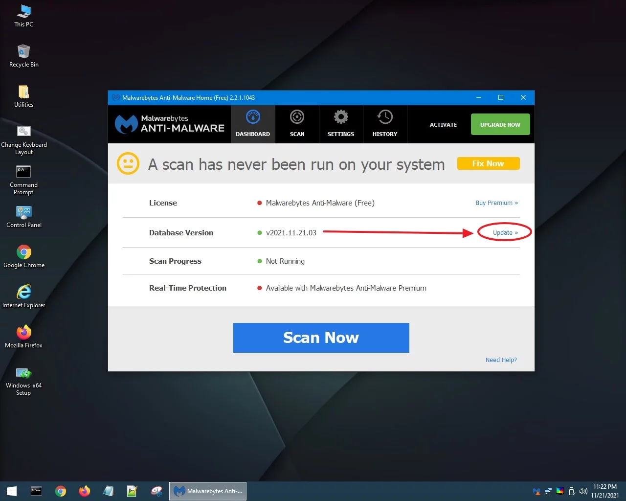Screen dimensions: 626x501
Task: Click the Real-Time Protection label
Action: pos(188,288)
